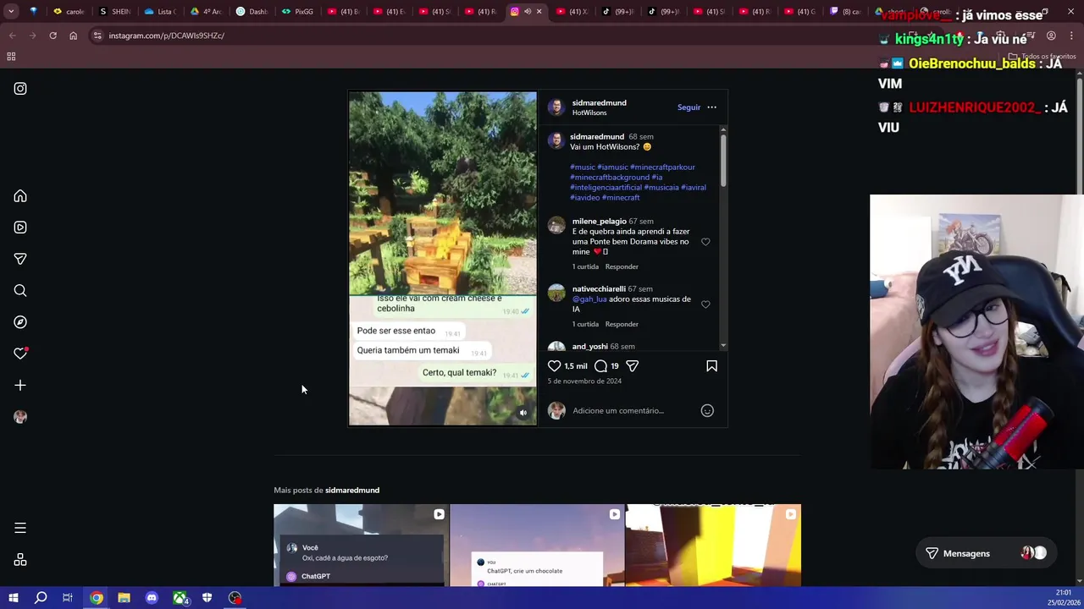1084x609 pixels.
Task: Open Discord from the taskbar
Action: click(x=152, y=598)
